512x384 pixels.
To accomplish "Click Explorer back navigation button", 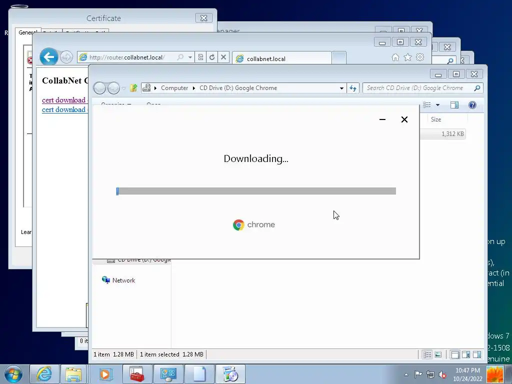I will [x=100, y=88].
